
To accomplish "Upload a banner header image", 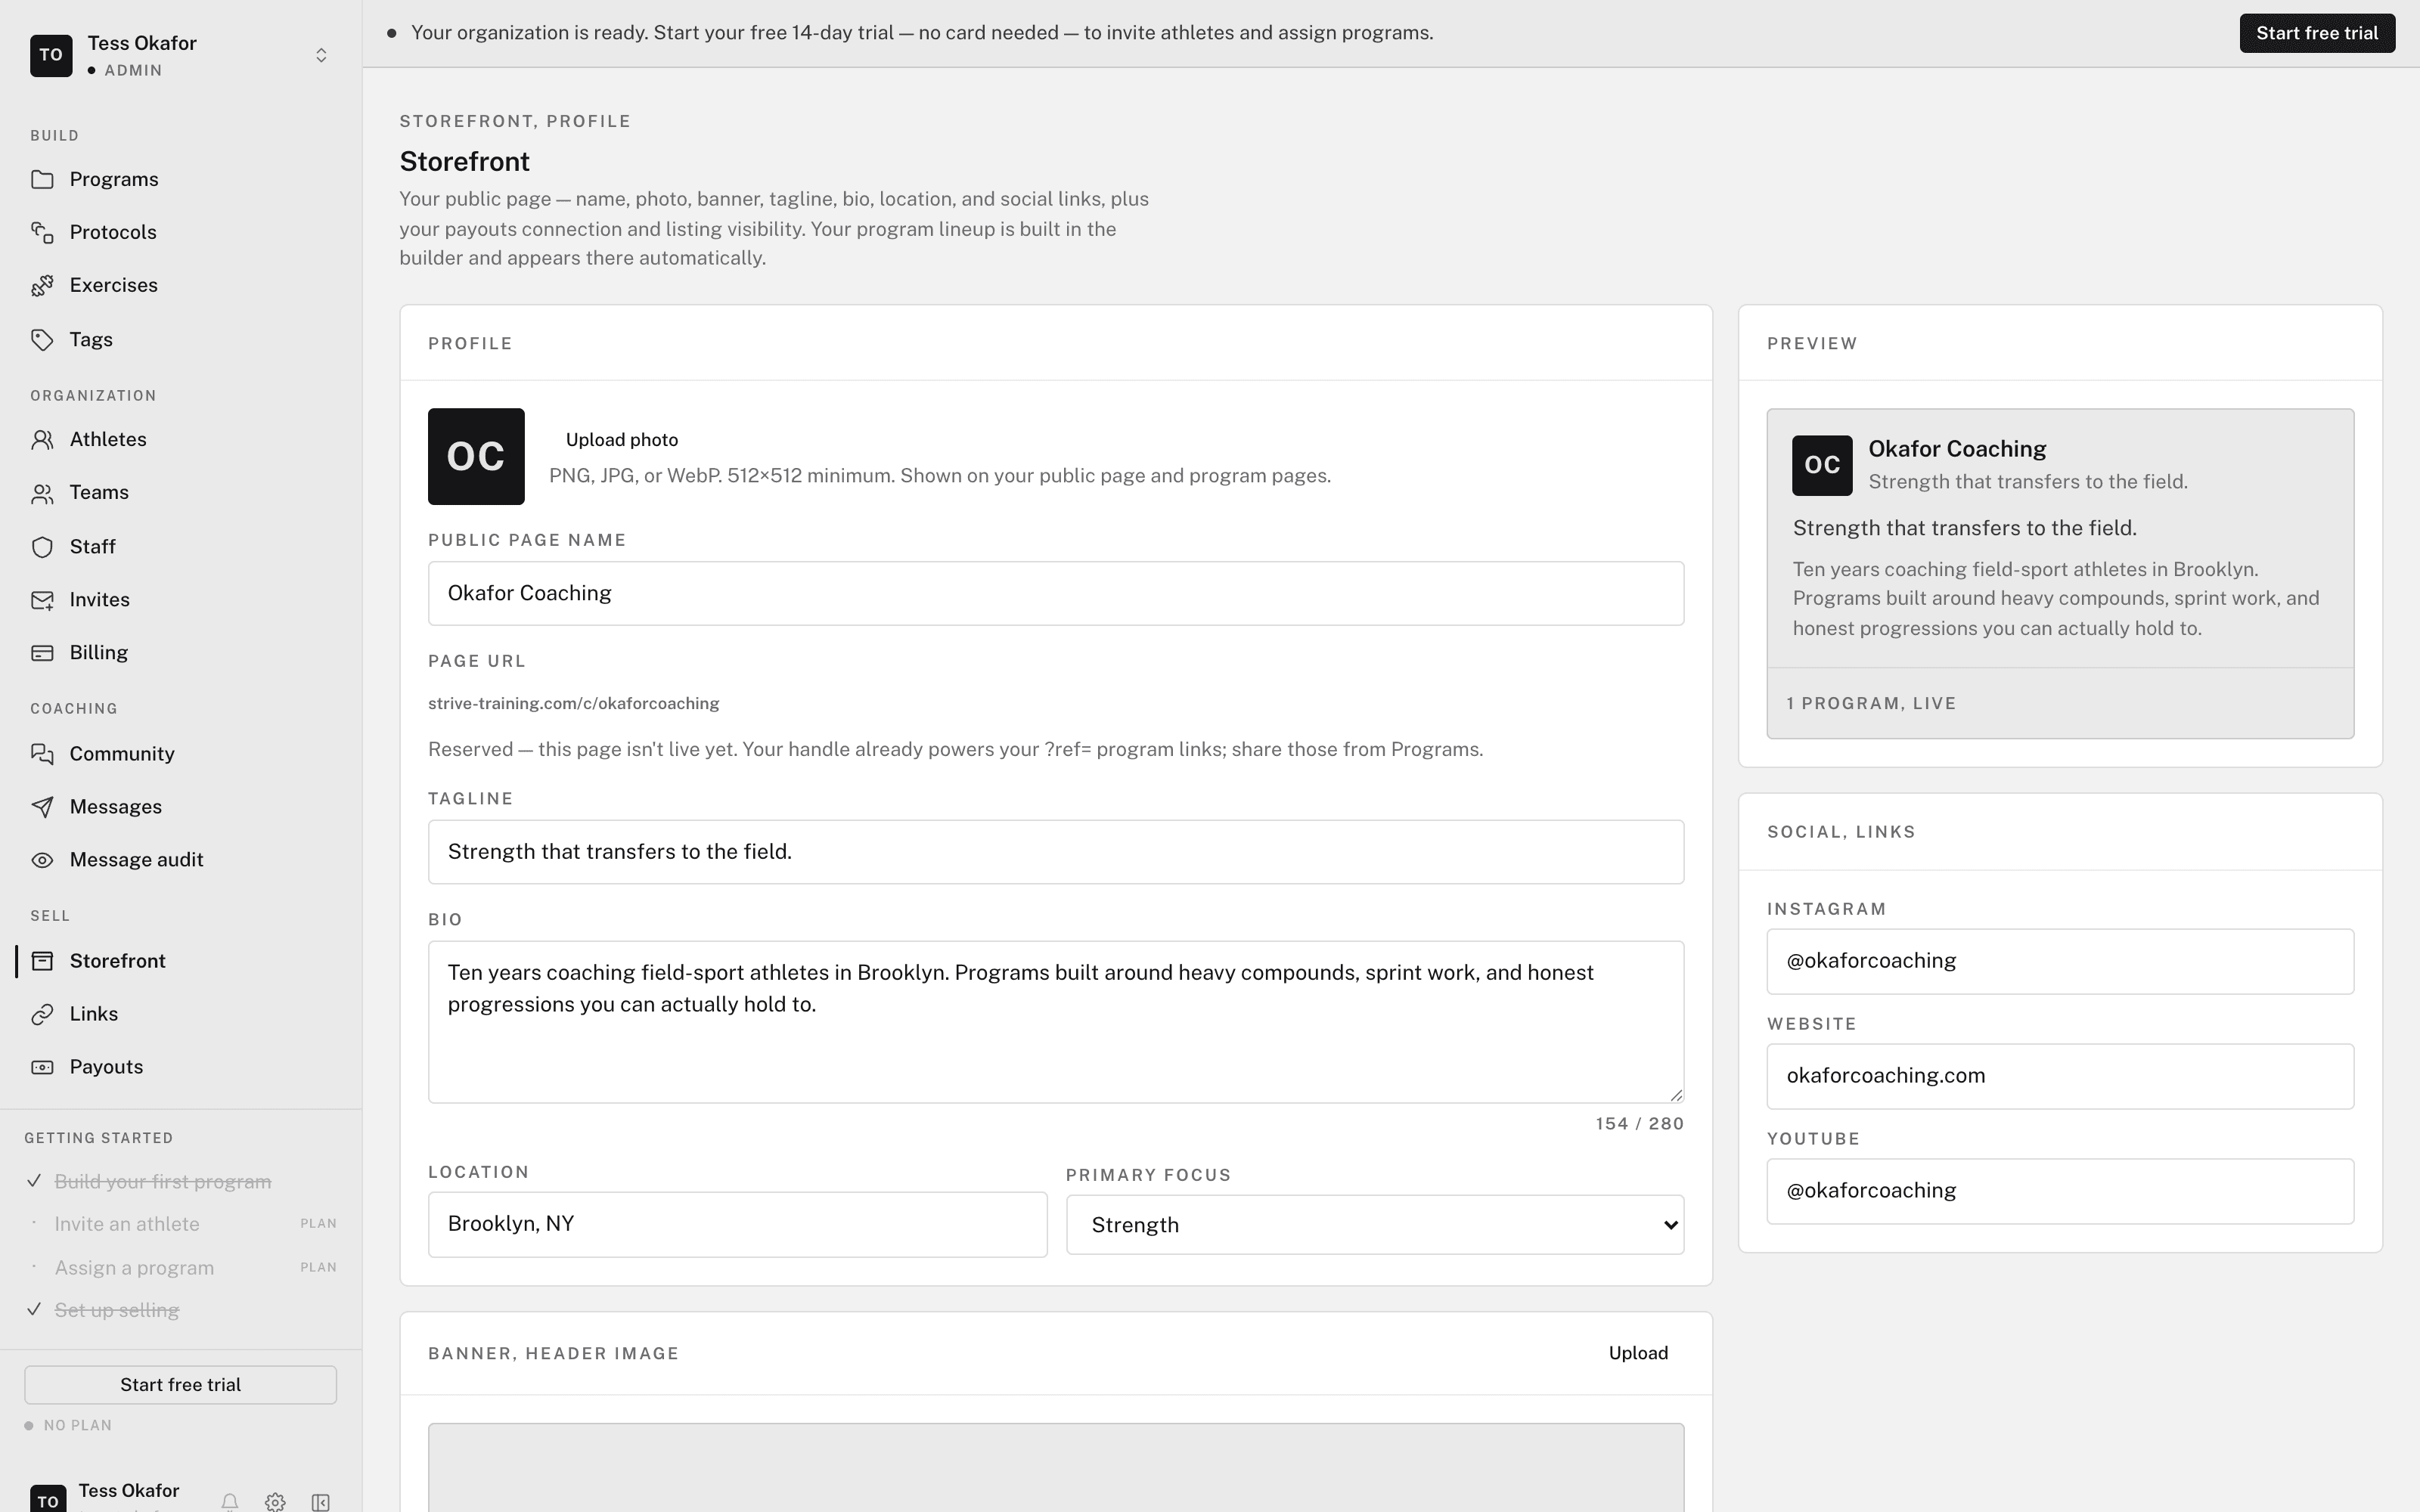I will point(1638,1353).
